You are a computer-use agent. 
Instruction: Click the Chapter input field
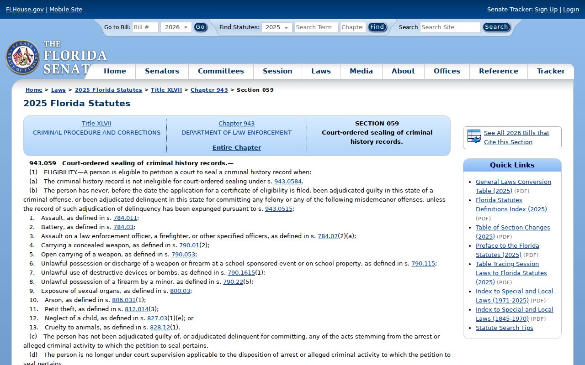353,27
